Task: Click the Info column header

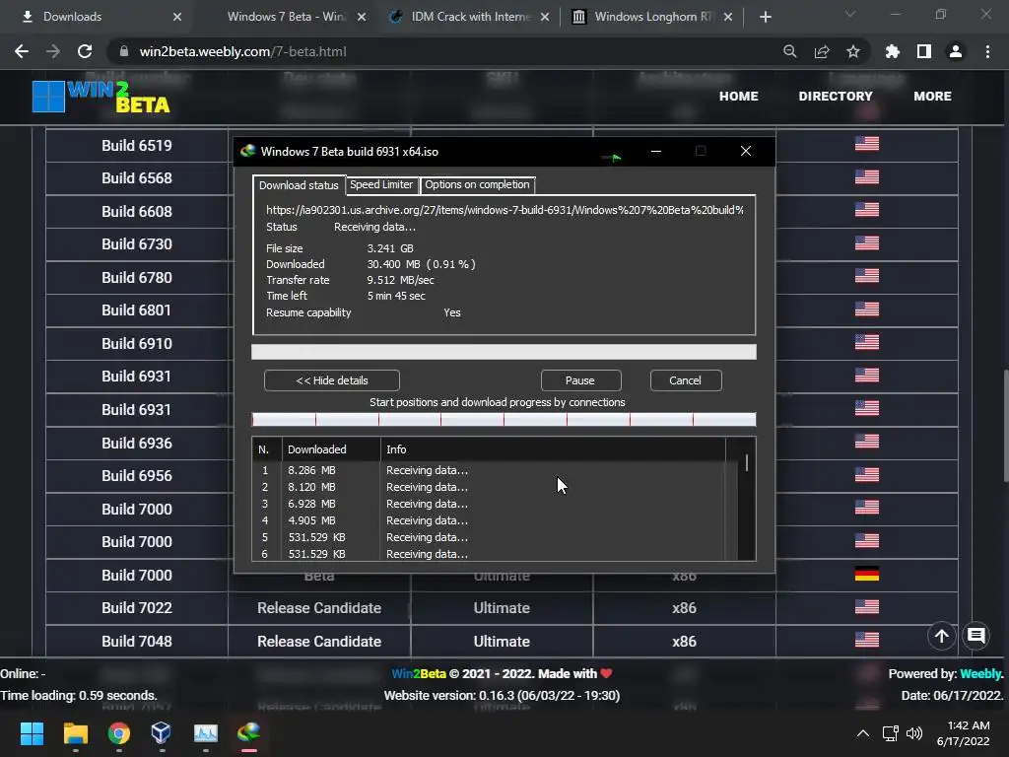Action: (552, 449)
